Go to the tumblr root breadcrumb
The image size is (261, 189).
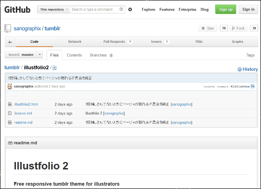click(x=12, y=67)
